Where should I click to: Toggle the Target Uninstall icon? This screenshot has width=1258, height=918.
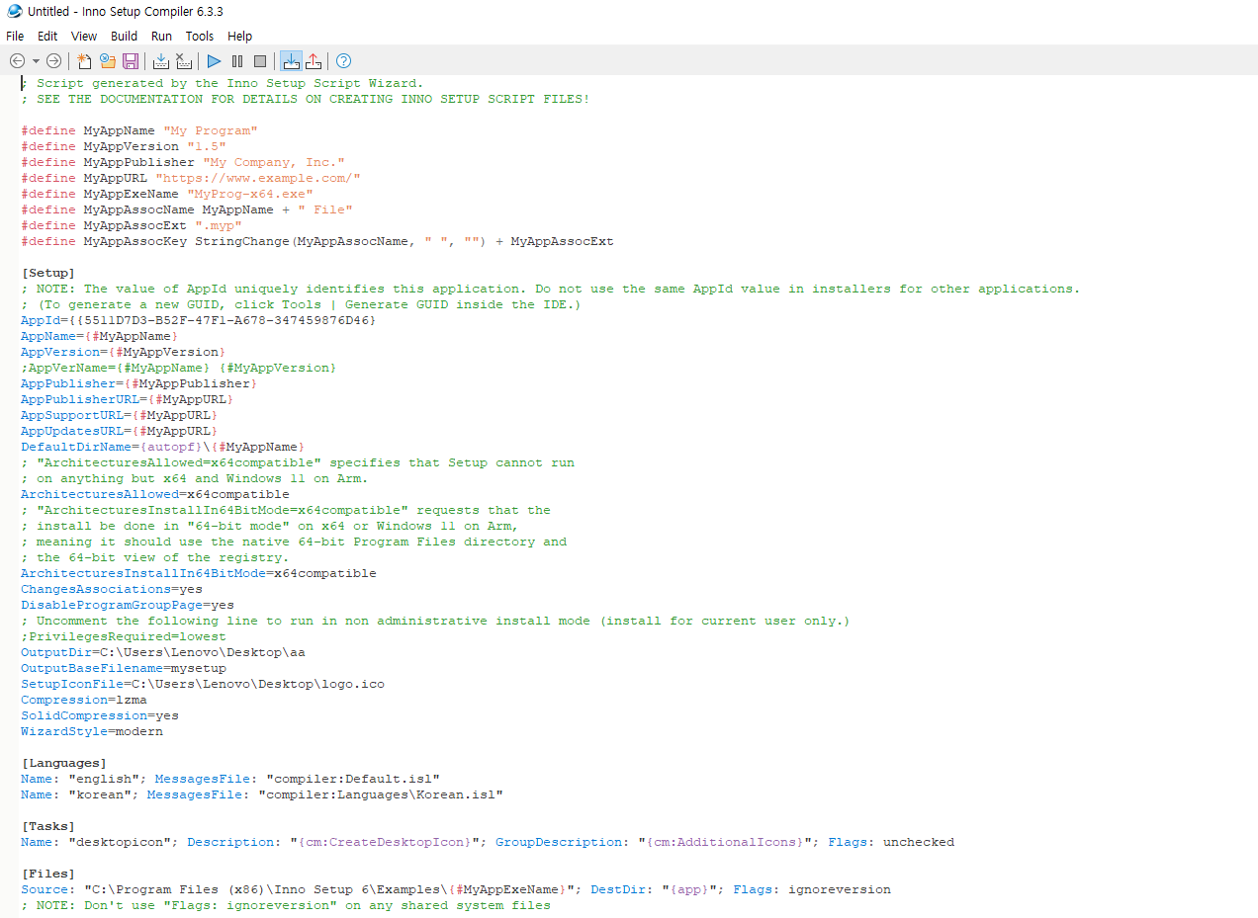coord(314,61)
